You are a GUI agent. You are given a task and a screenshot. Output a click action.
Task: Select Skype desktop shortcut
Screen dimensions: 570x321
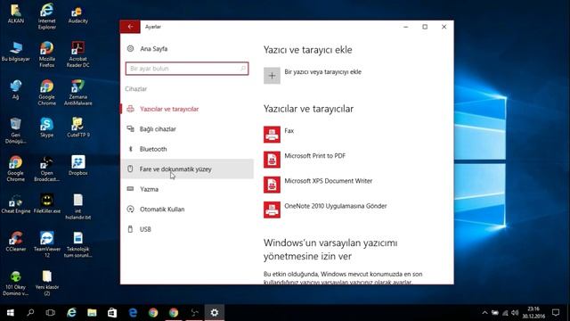tap(47, 128)
